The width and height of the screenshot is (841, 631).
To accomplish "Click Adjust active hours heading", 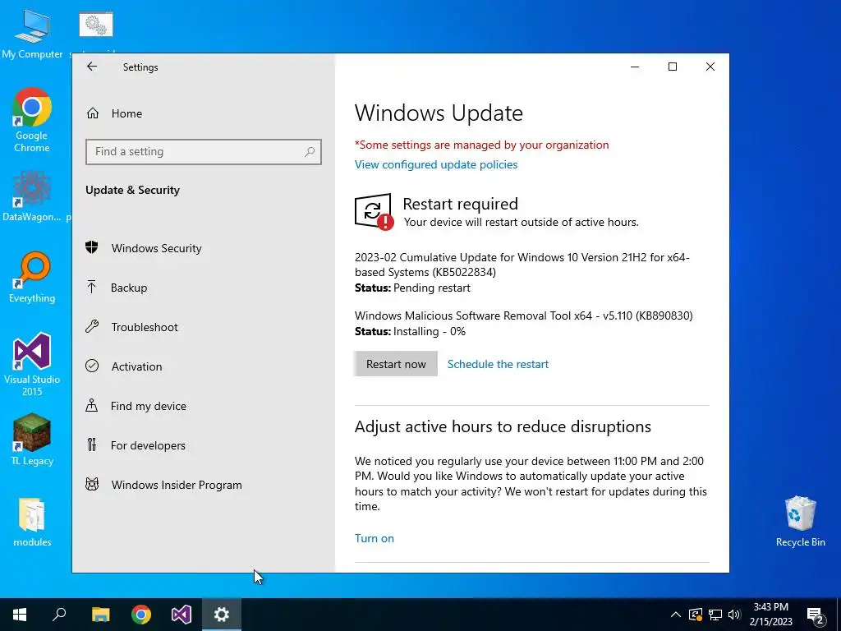I will 503,426.
